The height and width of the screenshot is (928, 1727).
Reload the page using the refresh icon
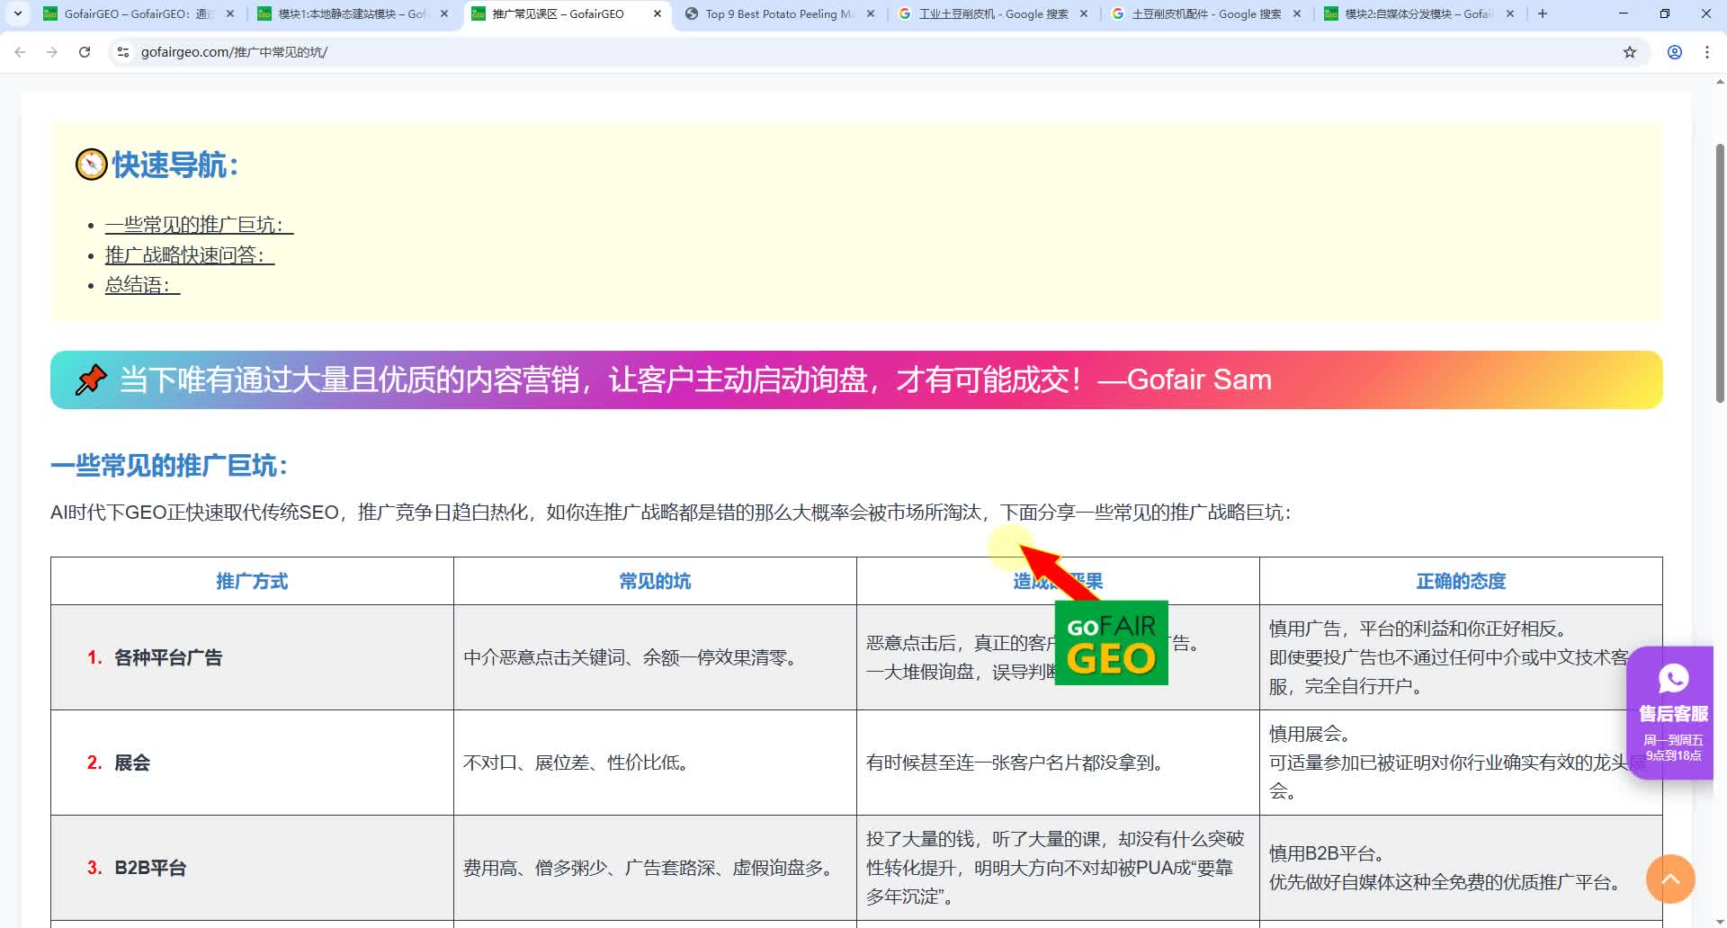click(85, 52)
